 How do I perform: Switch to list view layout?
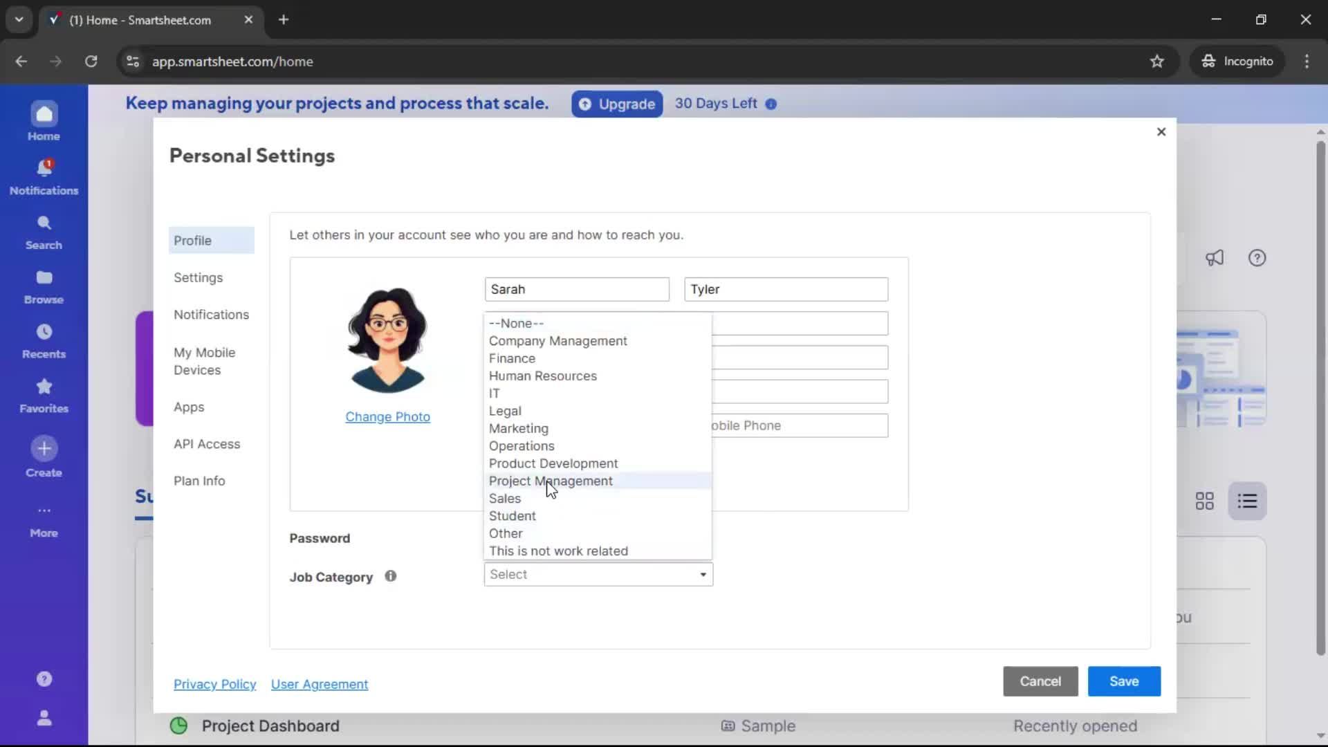click(x=1247, y=501)
